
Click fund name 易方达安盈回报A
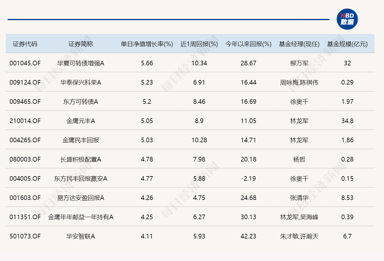[x=81, y=198]
